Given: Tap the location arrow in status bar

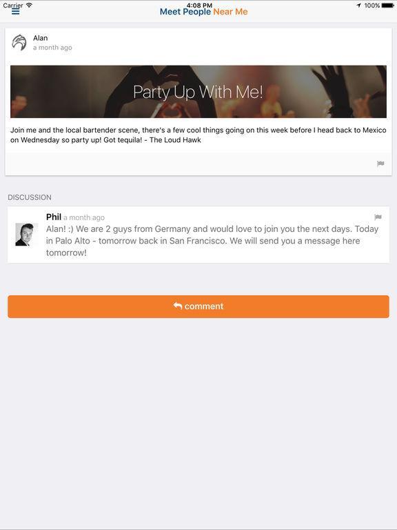Looking at the screenshot, I should click(x=359, y=6).
